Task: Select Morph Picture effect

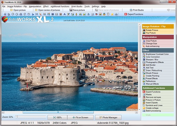Action: [153, 73]
